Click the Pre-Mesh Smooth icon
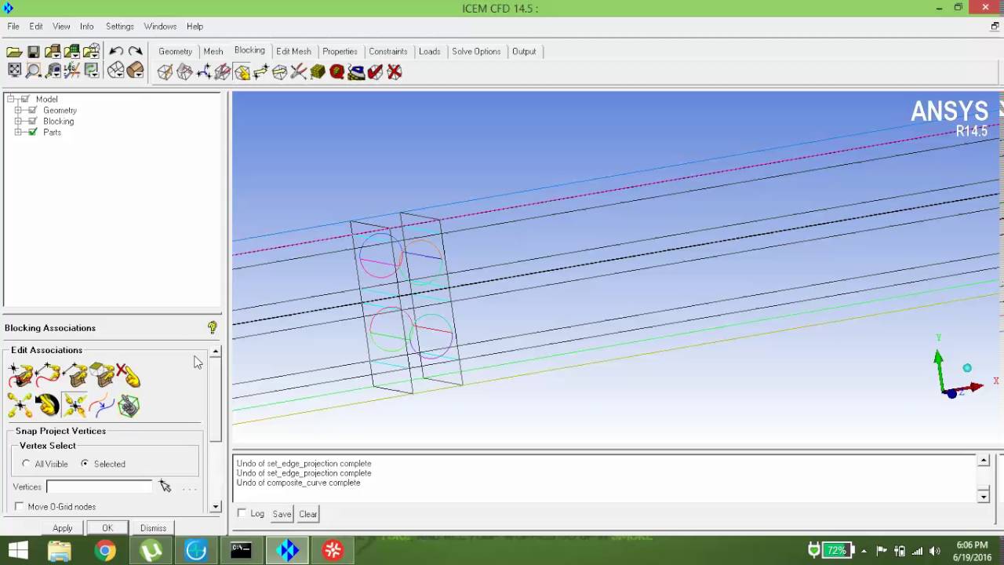Screen dimensions: 1004x565 [x=356, y=72]
